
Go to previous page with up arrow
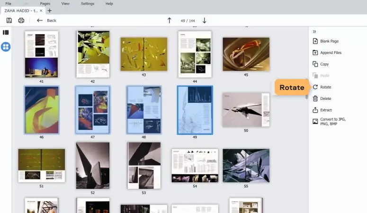(169, 20)
